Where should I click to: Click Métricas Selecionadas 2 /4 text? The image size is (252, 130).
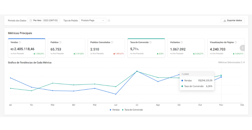[x=232, y=63]
